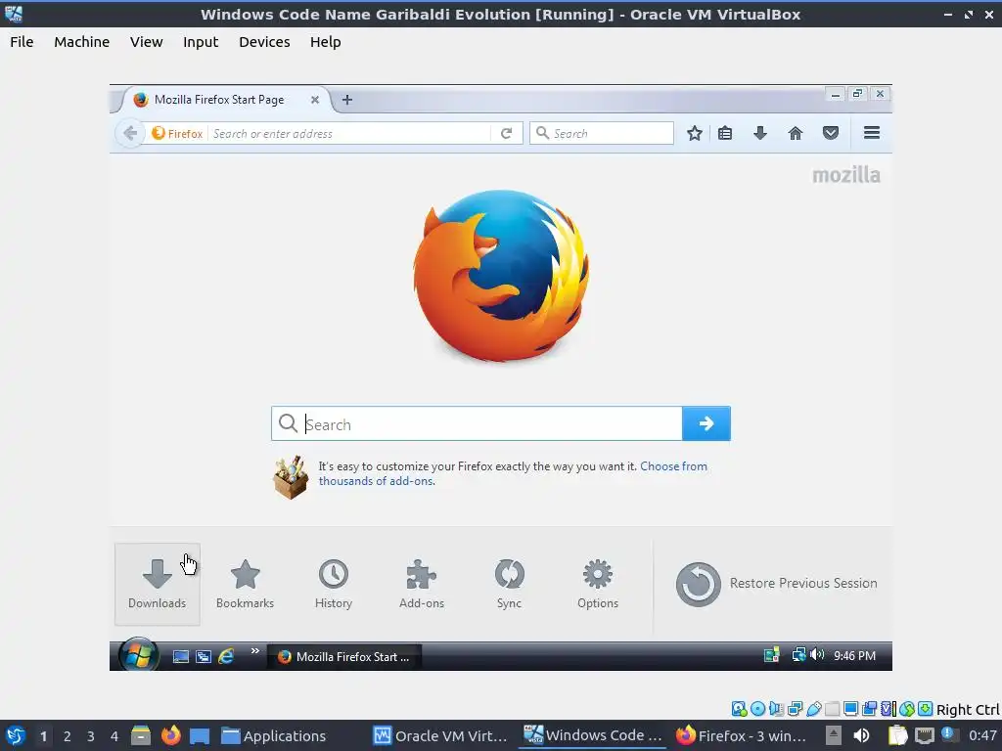Click the guest tray volume speaker icon
The height and width of the screenshot is (751, 1002).
point(817,654)
